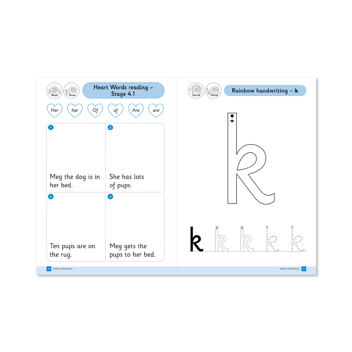The height and width of the screenshot is (352, 352).
Task: Click the blue number 1 circle
Action: point(51,128)
